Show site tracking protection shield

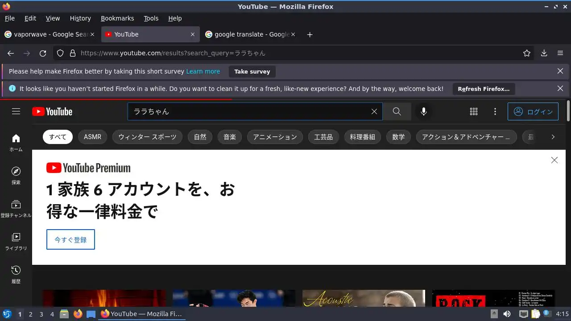coord(61,53)
